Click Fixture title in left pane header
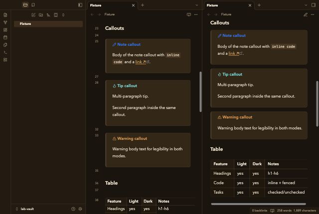The width and height of the screenshot is (319, 214). point(110,14)
